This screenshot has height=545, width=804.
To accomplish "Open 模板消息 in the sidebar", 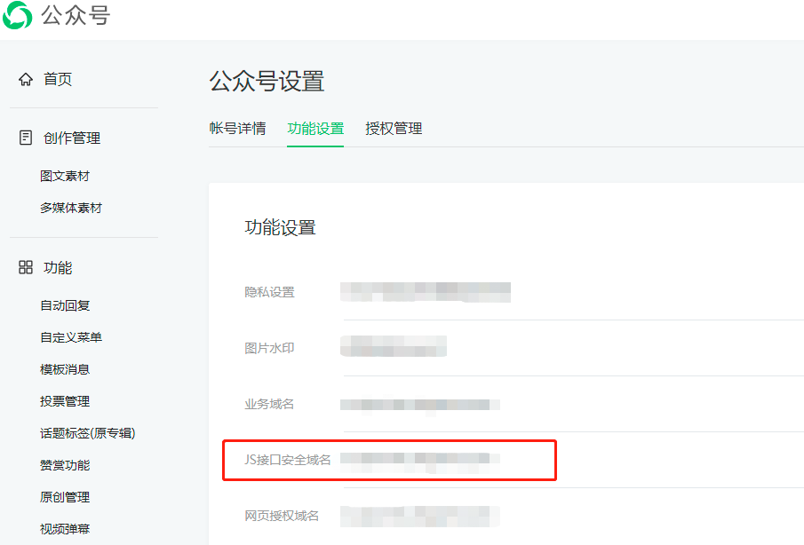I will 65,369.
